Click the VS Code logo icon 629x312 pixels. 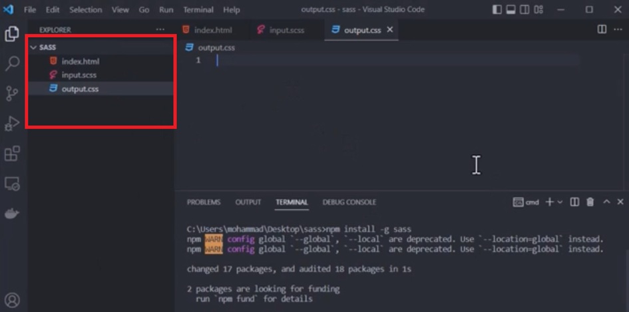pyautogui.click(x=8, y=9)
